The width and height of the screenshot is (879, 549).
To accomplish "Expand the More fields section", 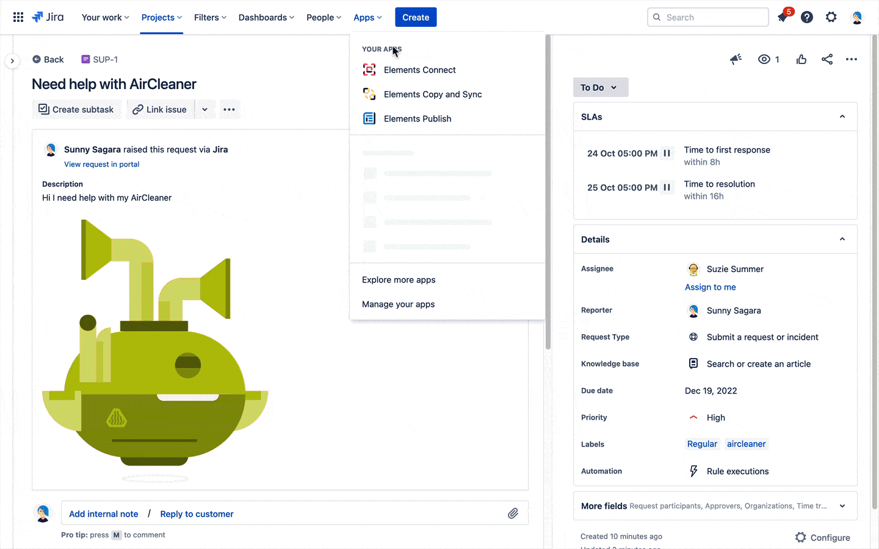I will click(715, 506).
